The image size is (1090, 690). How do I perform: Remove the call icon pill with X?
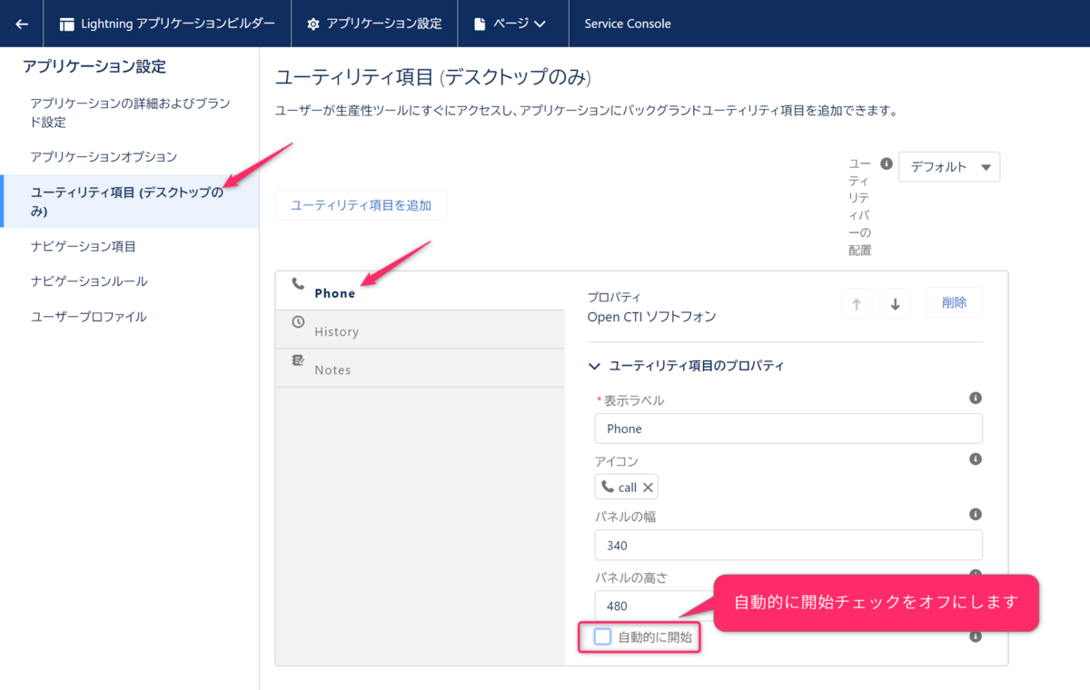point(648,488)
